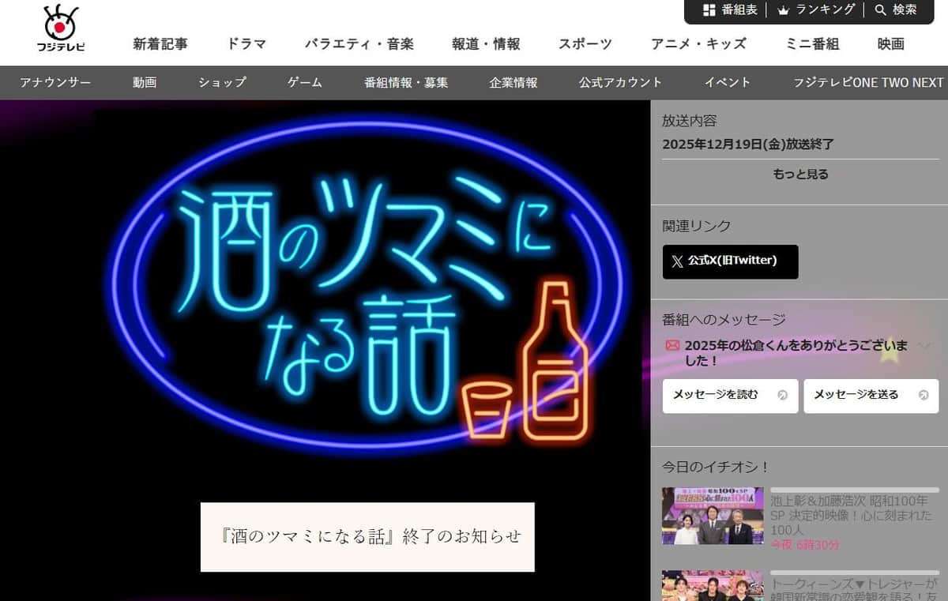Click the Fuji TV logo icon
948x601 pixels.
coord(61,25)
